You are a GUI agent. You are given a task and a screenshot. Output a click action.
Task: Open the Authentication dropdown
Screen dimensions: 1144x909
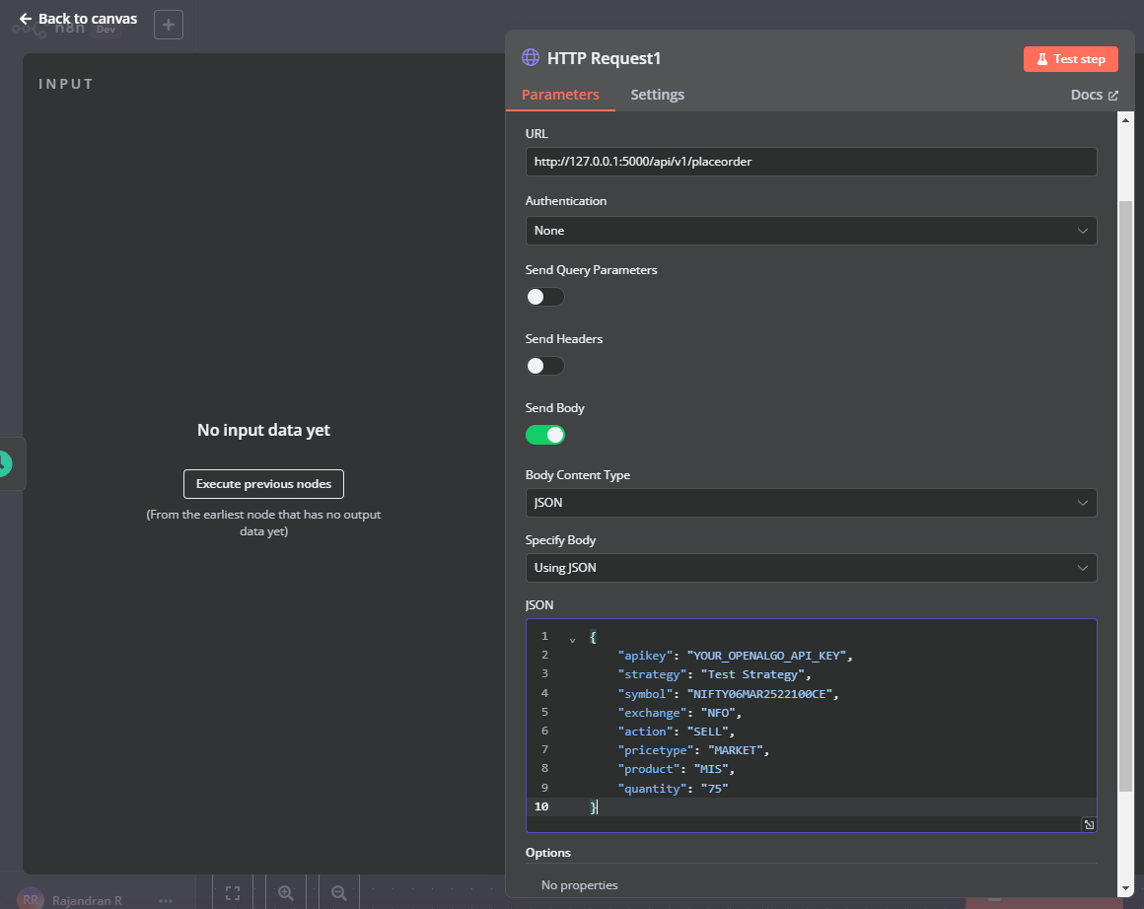tap(811, 231)
